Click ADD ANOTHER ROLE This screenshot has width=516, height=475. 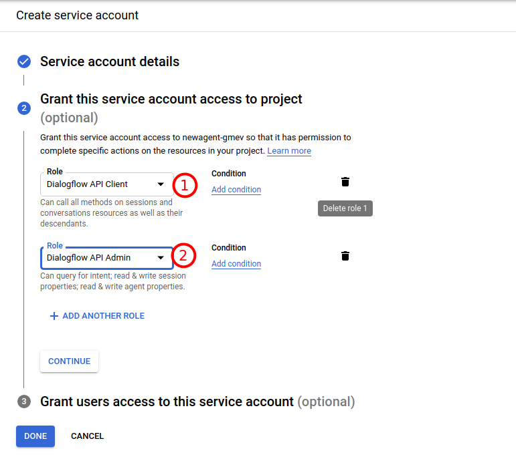(97, 316)
